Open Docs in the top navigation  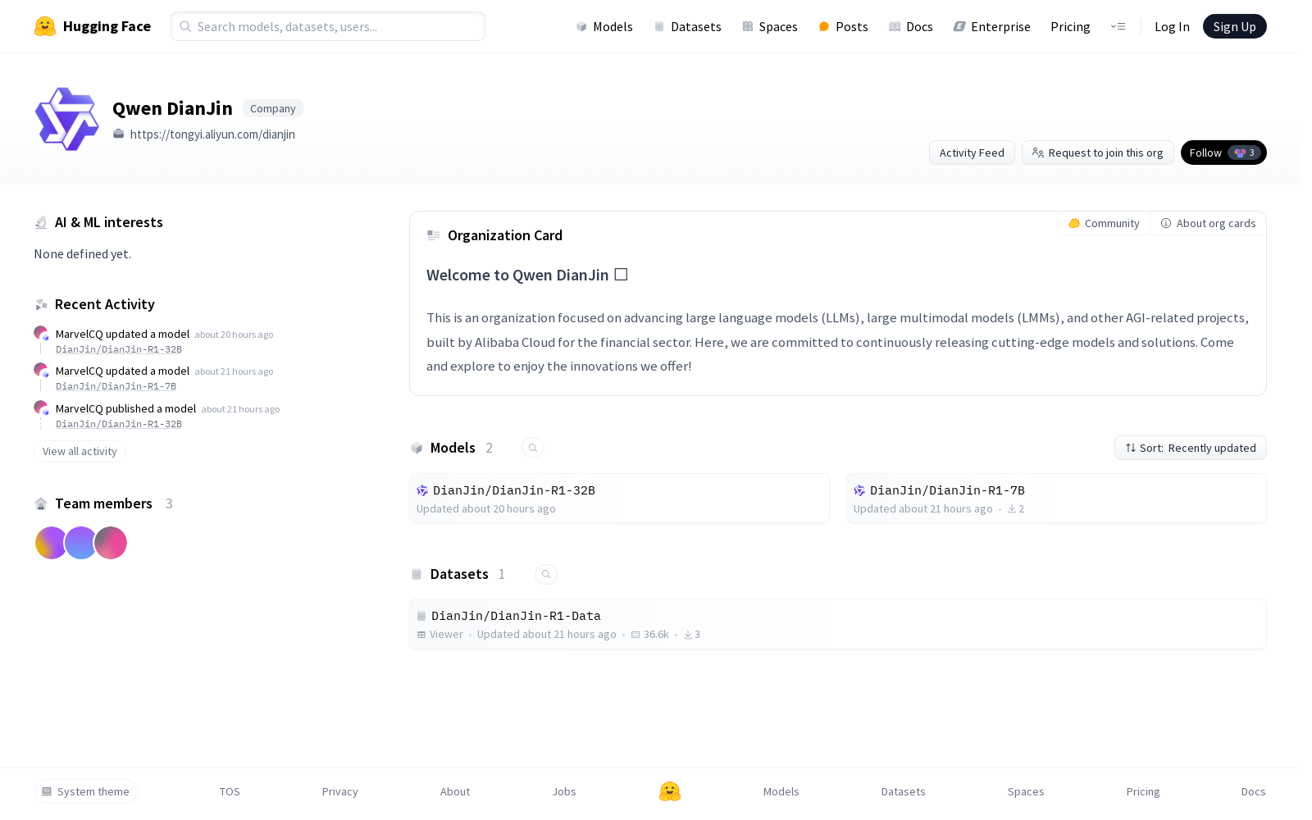point(911,26)
